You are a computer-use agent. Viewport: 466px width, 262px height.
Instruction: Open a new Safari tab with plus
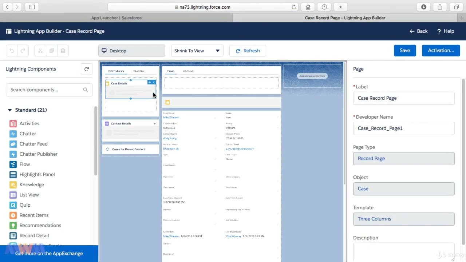coord(462,18)
